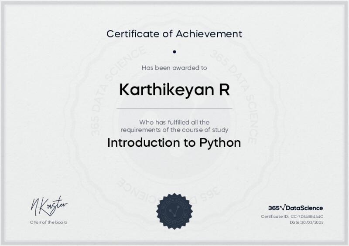Click the Has been awarded to text
This screenshot has width=349, height=246.
click(174, 67)
